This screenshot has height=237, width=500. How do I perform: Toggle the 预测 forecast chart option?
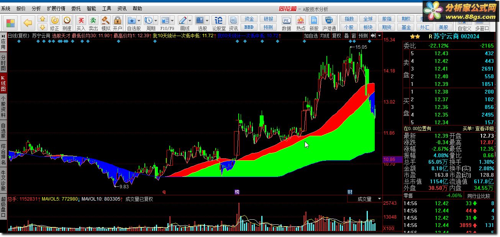click(363, 36)
